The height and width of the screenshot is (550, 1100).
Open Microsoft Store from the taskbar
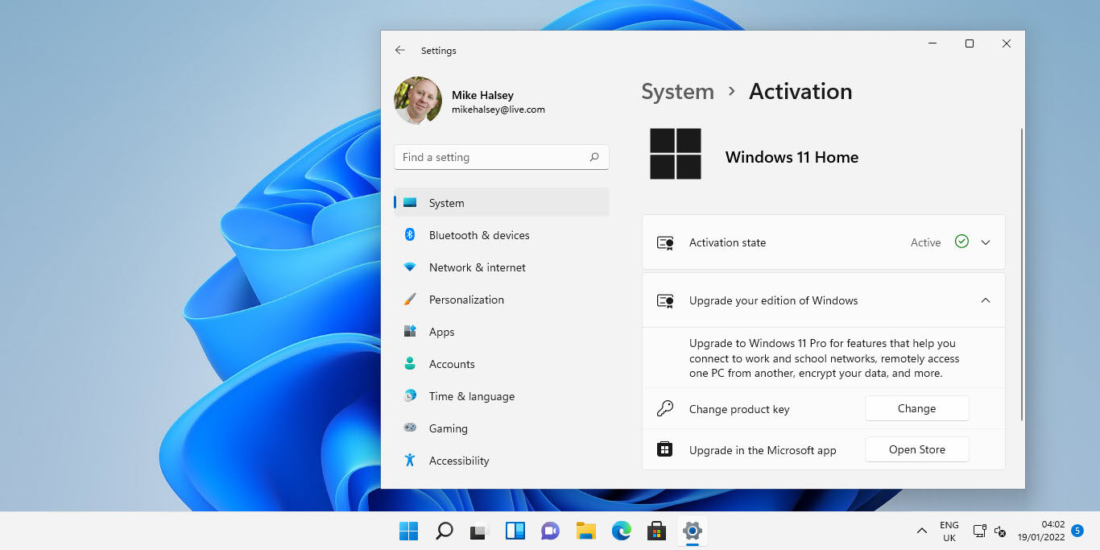(656, 531)
